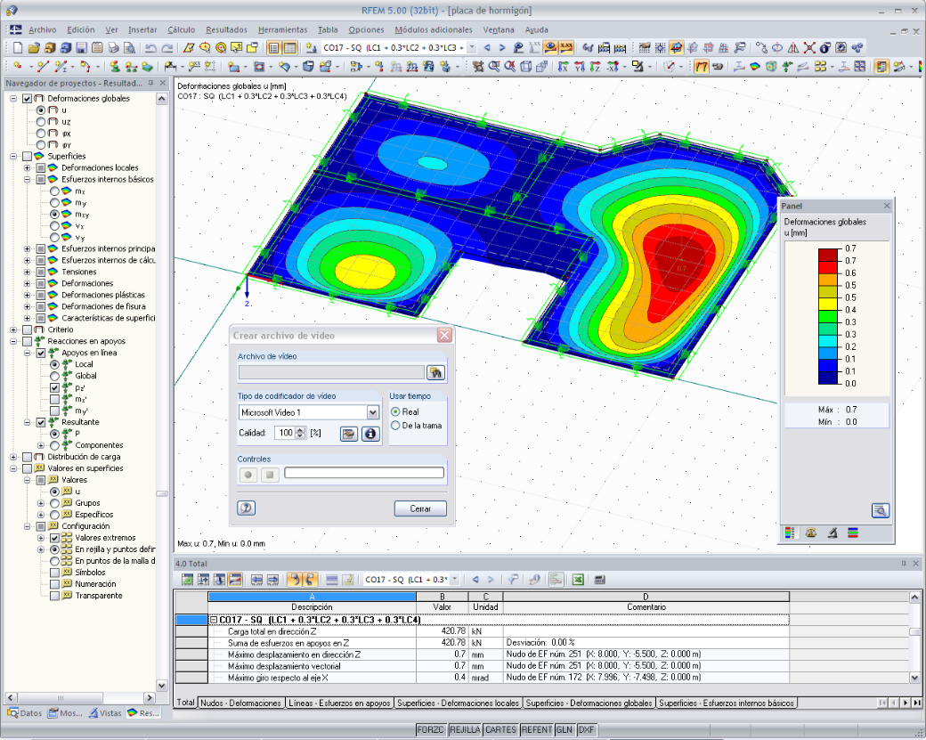Select the 'De la trama' radio option
Viewport: 926px width, 740px height.
[x=395, y=426]
